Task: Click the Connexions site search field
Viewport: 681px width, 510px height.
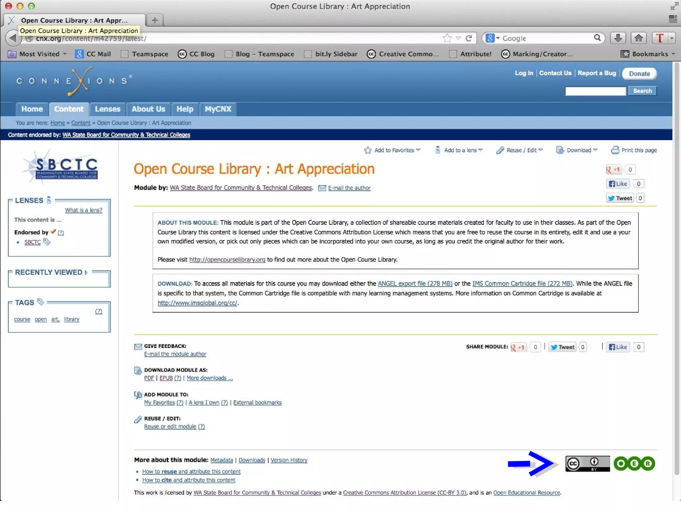Action: coord(595,91)
